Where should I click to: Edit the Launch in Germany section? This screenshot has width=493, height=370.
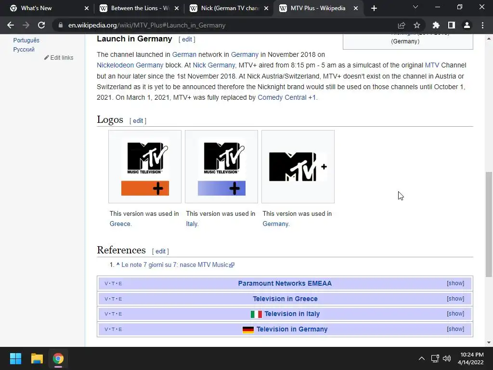click(187, 40)
